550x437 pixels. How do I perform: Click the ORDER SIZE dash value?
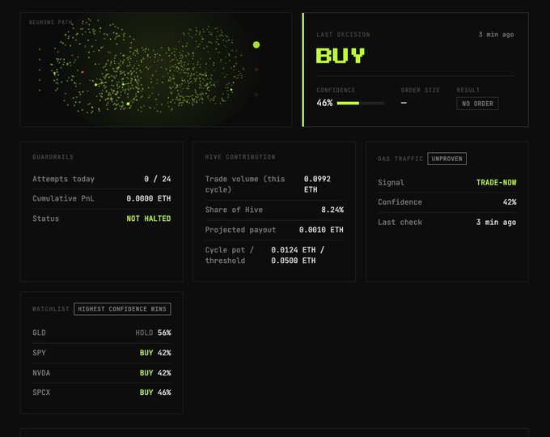point(404,103)
